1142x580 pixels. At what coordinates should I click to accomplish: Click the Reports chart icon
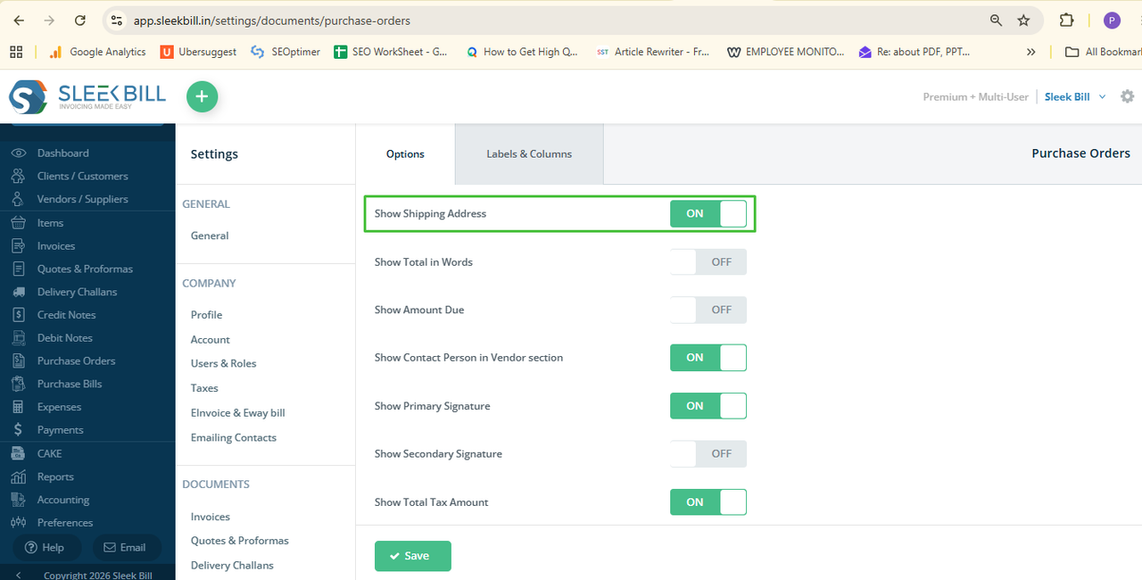coord(19,476)
